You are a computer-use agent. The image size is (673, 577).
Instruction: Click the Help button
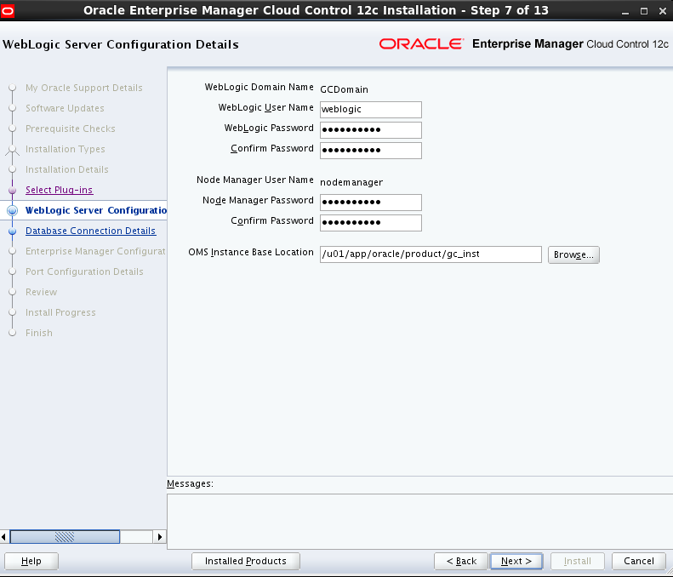click(x=31, y=561)
